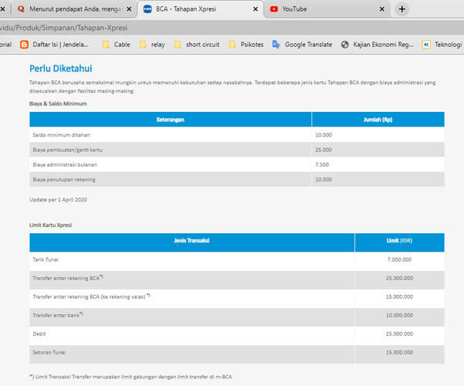Viewport: 464px width, 386px height.
Task: Select the Biaya penutupan rekening row
Action: (x=237, y=179)
